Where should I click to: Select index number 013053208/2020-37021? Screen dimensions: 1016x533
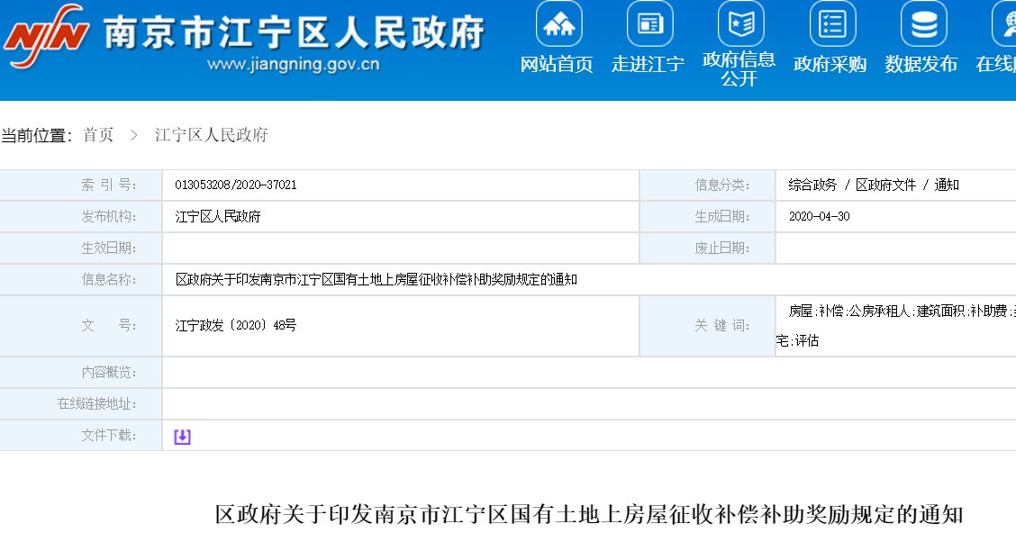[236, 185]
